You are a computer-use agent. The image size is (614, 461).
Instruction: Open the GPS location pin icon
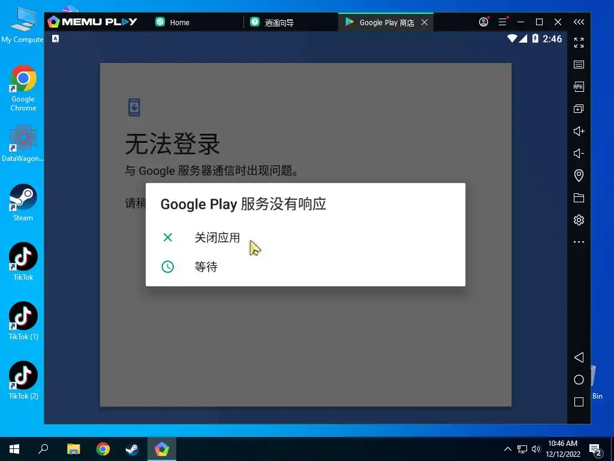click(579, 175)
